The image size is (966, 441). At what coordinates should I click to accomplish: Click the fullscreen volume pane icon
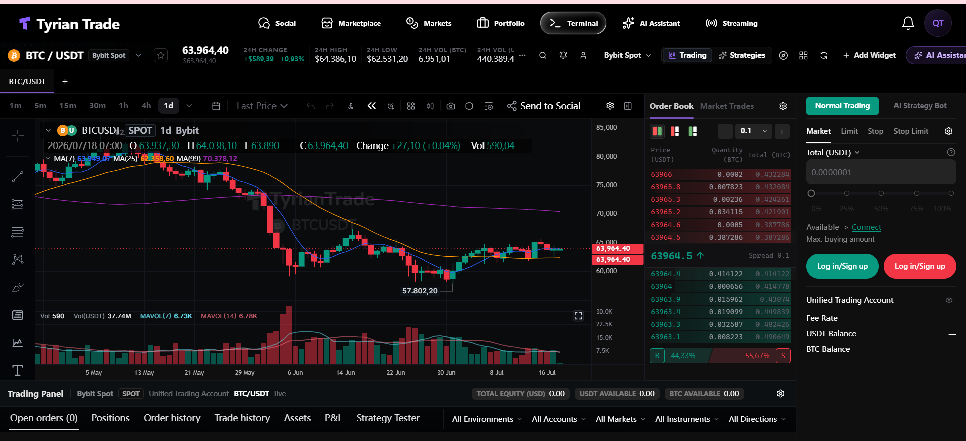coord(578,316)
